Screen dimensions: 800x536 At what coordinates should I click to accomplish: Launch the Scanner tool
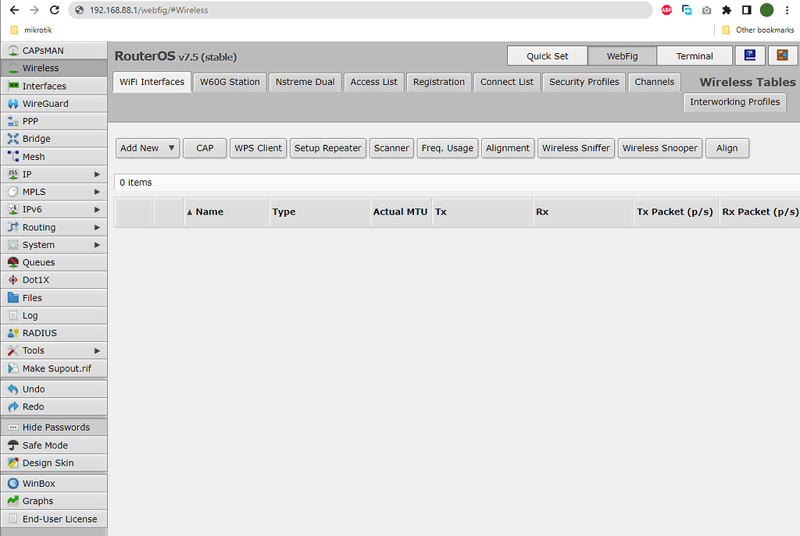391,148
